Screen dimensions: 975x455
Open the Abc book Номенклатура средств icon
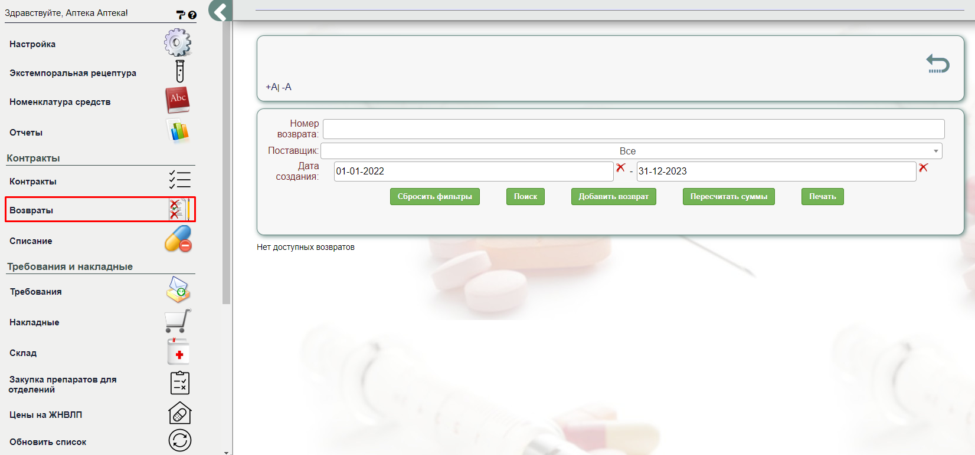[178, 100]
